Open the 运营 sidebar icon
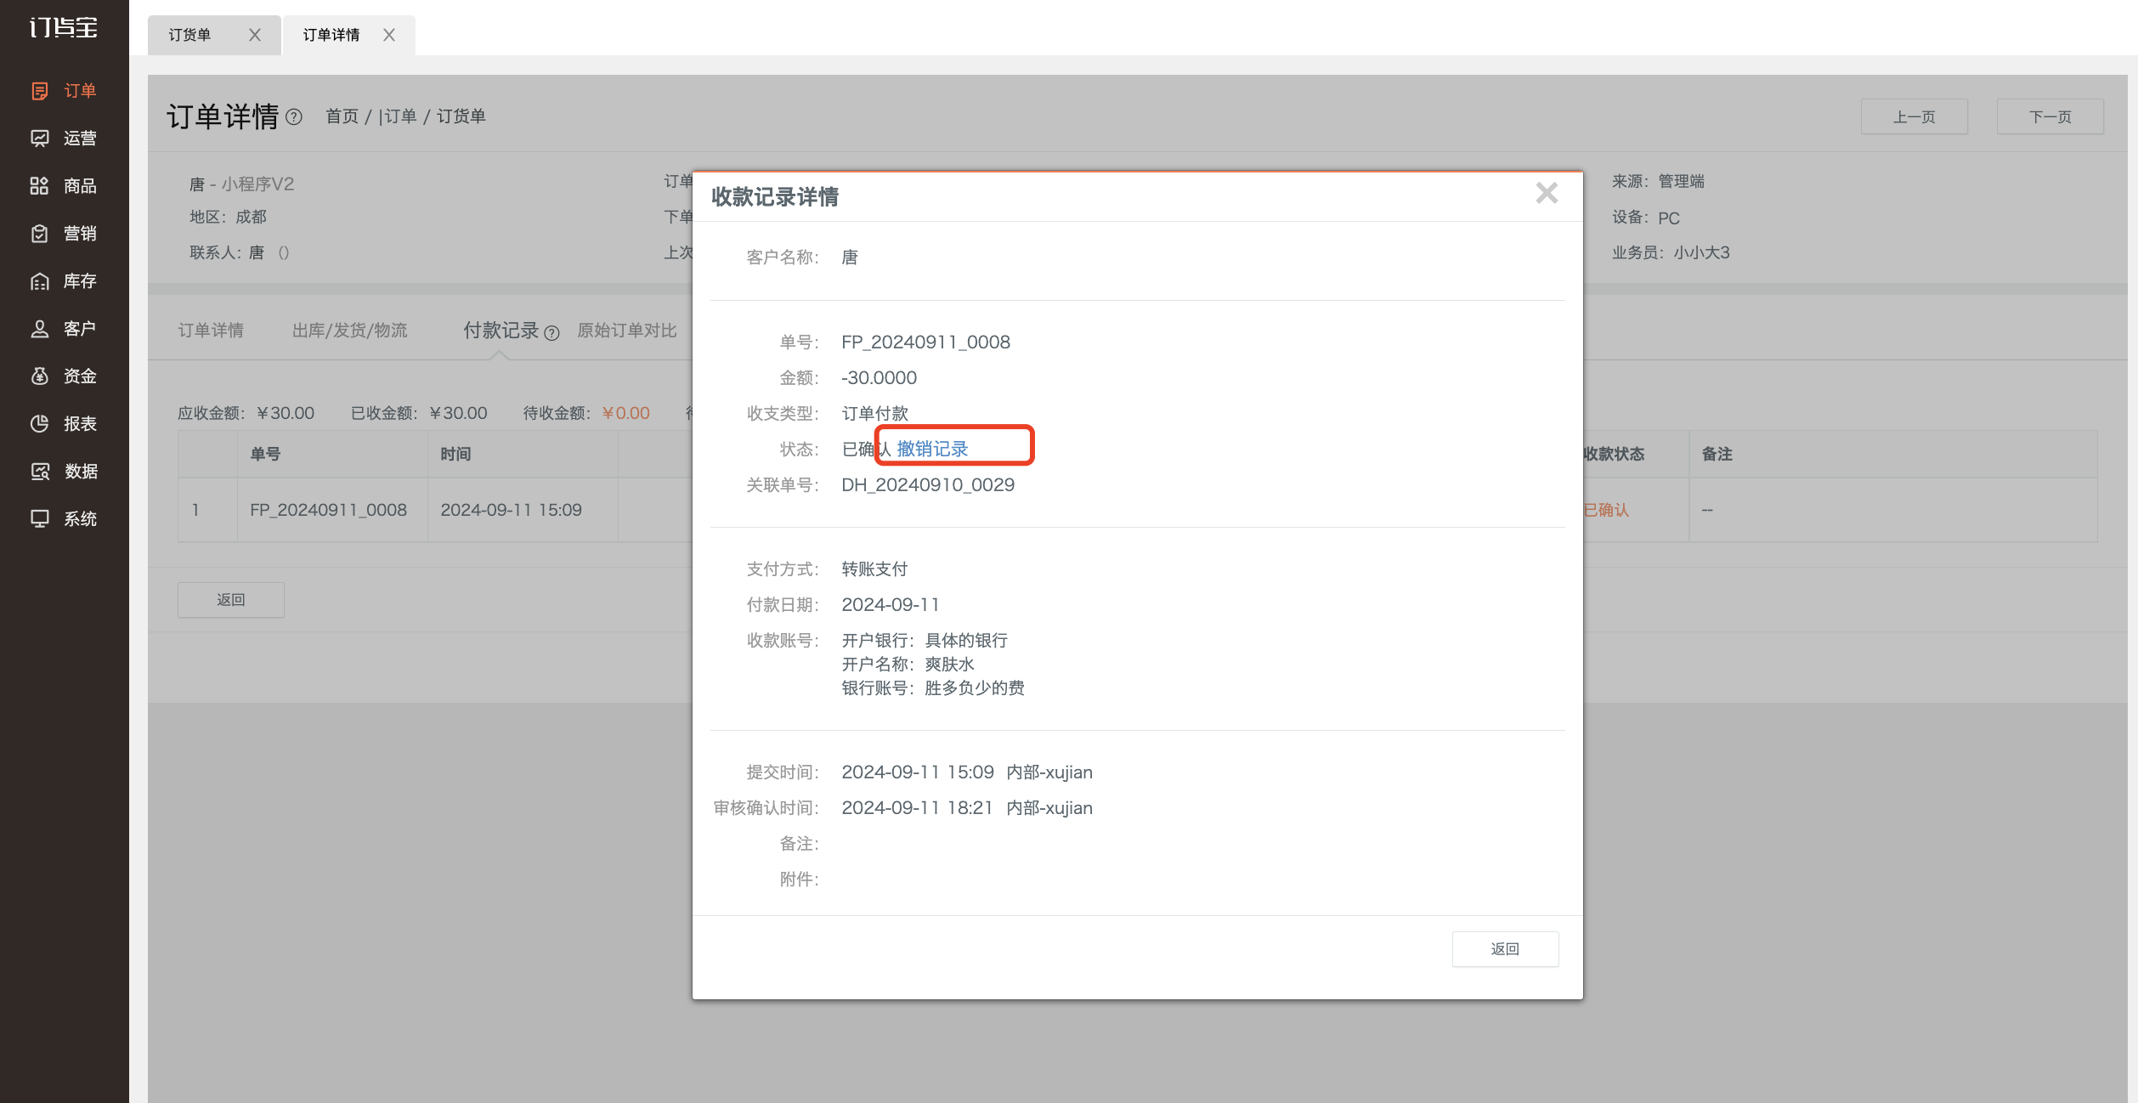Viewport: 2138px width, 1103px height. (x=39, y=139)
